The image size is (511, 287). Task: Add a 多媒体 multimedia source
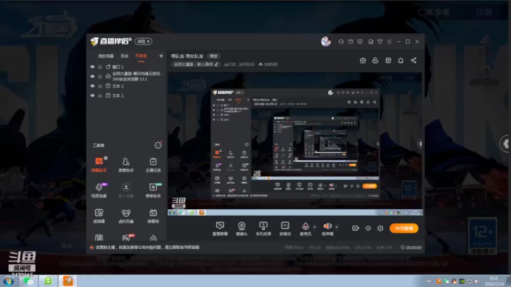coord(285,228)
